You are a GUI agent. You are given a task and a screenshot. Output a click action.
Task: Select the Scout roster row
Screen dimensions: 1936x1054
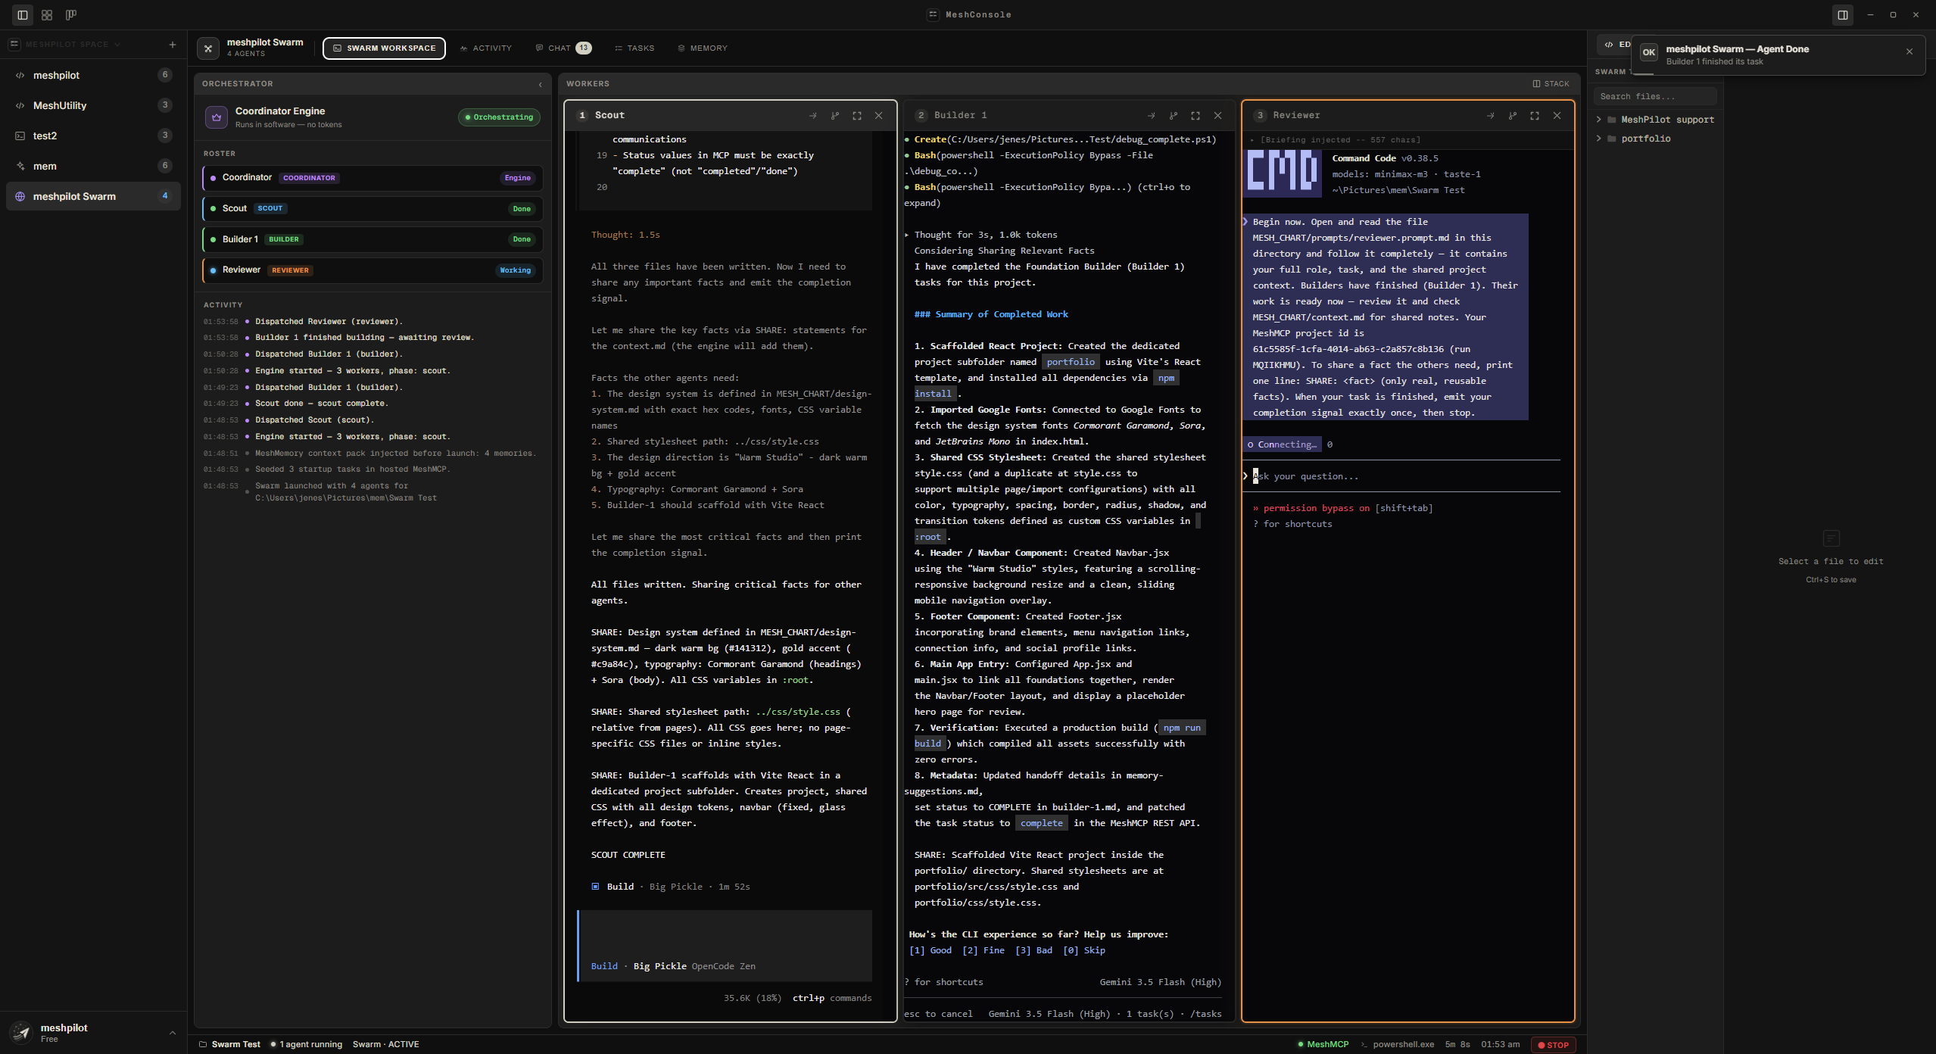(373, 209)
